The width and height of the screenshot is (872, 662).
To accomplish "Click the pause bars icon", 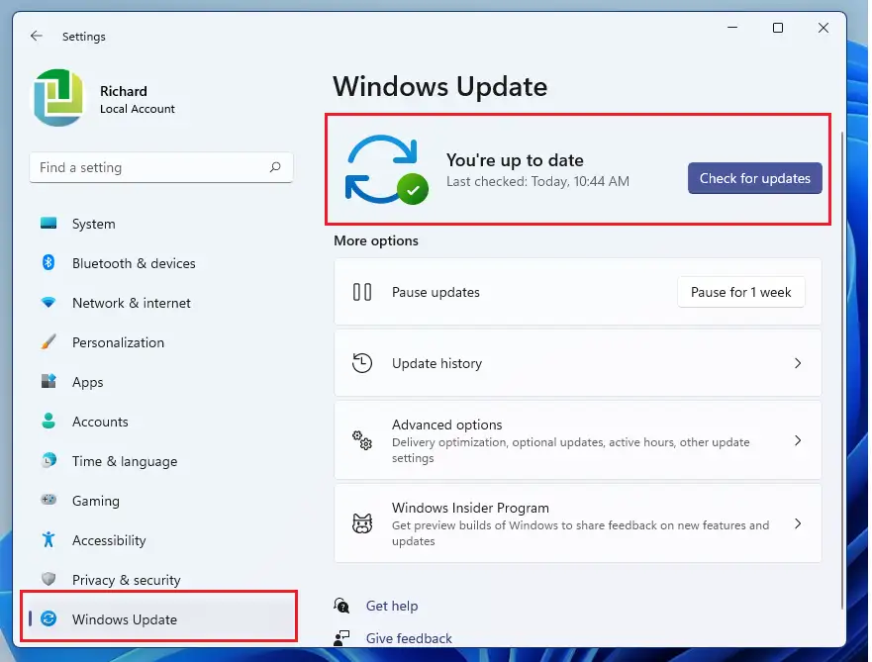I will click(x=362, y=292).
